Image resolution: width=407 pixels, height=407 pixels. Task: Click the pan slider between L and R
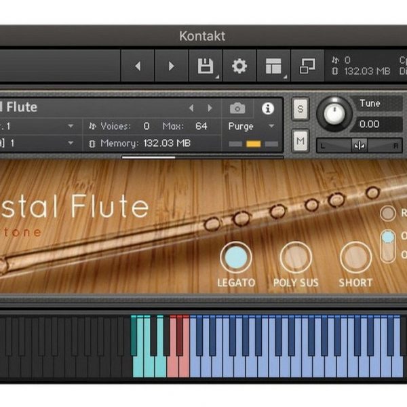[360, 146]
